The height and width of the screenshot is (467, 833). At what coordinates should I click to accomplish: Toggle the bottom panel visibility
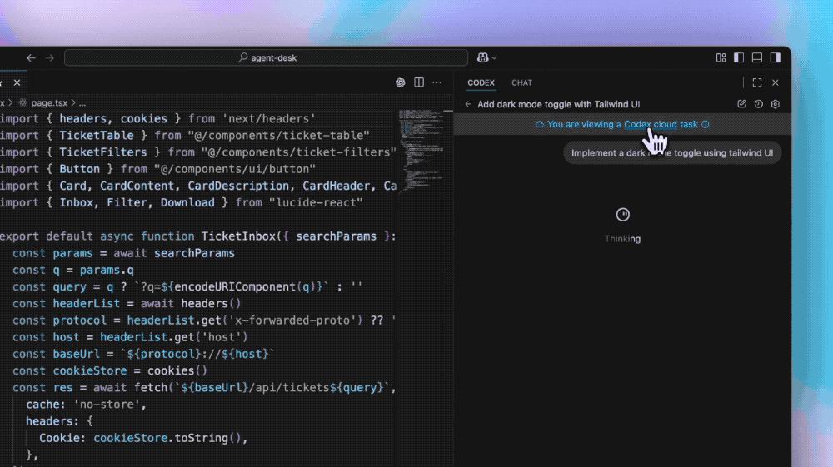click(757, 57)
